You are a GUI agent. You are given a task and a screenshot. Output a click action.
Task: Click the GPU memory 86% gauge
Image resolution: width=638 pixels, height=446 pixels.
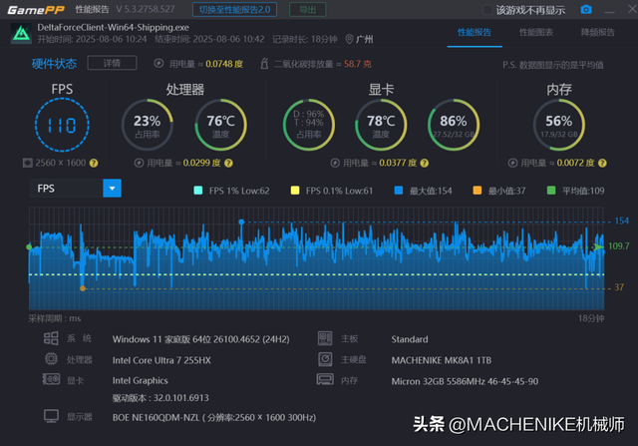(x=454, y=125)
